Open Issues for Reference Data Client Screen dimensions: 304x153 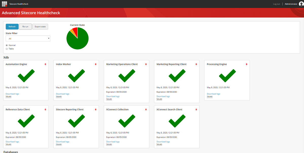tap(8, 144)
